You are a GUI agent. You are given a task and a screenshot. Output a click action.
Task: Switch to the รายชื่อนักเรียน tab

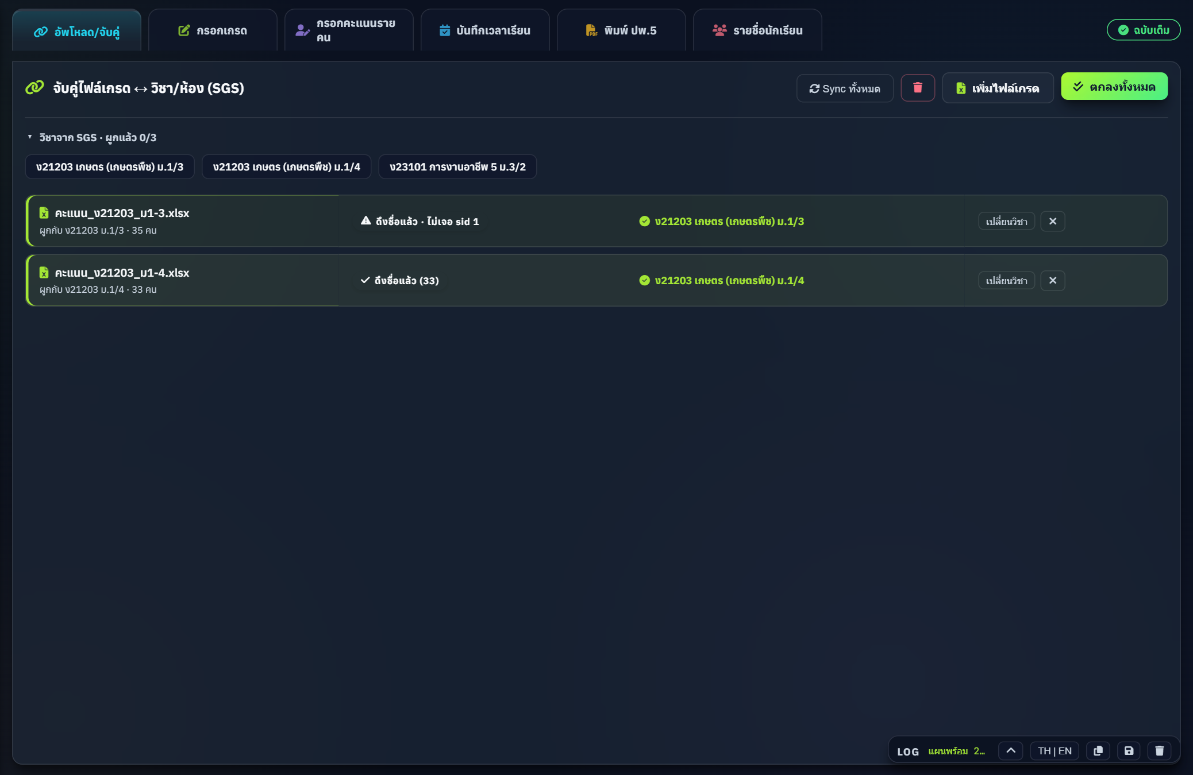[x=757, y=30]
